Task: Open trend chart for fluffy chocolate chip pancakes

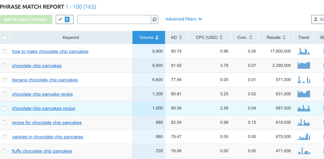Action: 304,151
